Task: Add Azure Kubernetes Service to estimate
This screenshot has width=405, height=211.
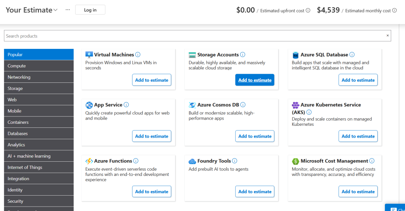Action: tap(358, 136)
